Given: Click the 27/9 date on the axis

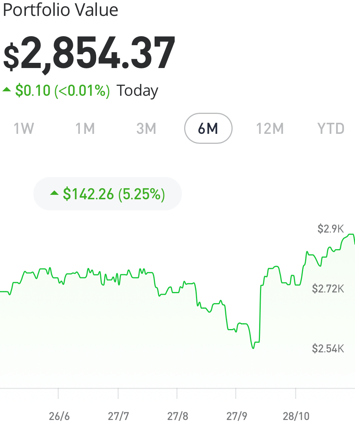Looking at the screenshot, I should [x=237, y=416].
